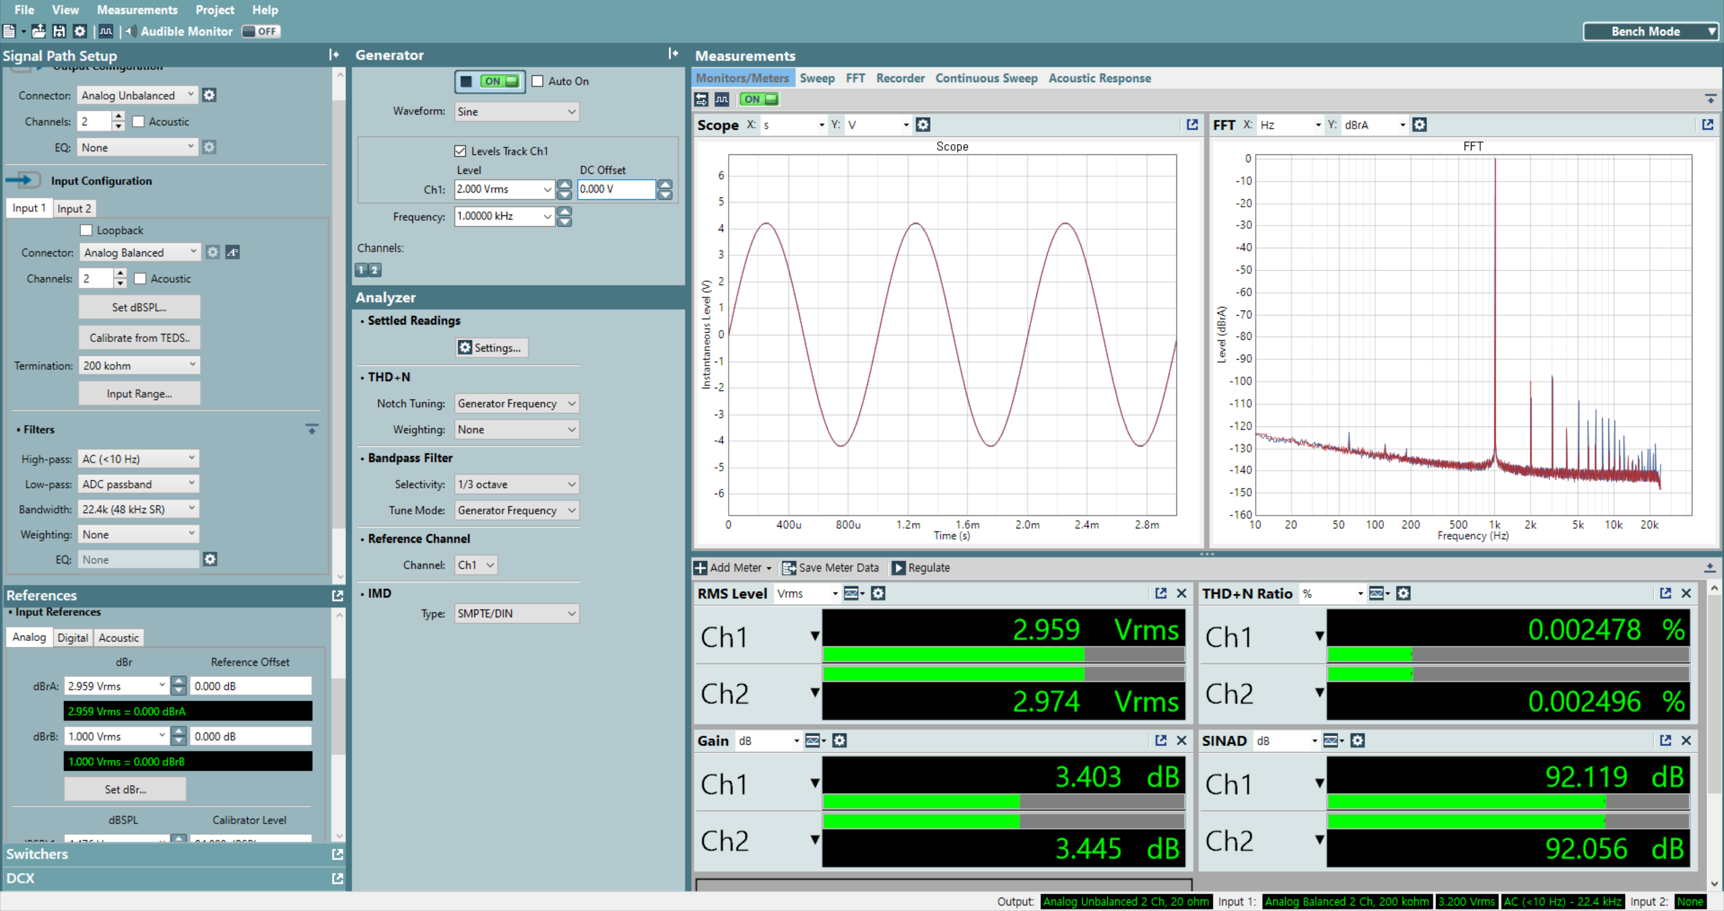Select the Digital references tab
Screen dimensions: 1724x911
point(73,638)
